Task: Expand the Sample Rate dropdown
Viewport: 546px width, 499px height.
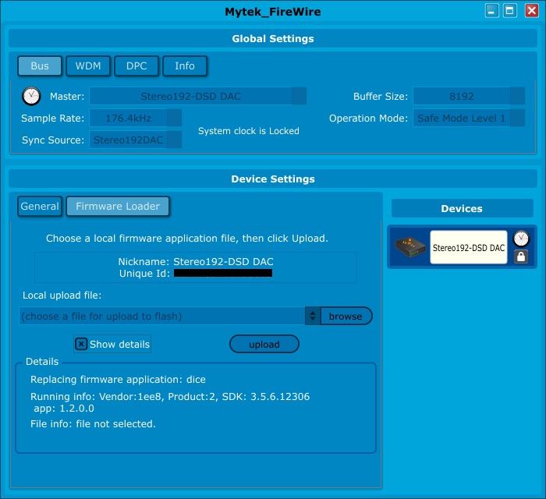Action: (x=174, y=119)
